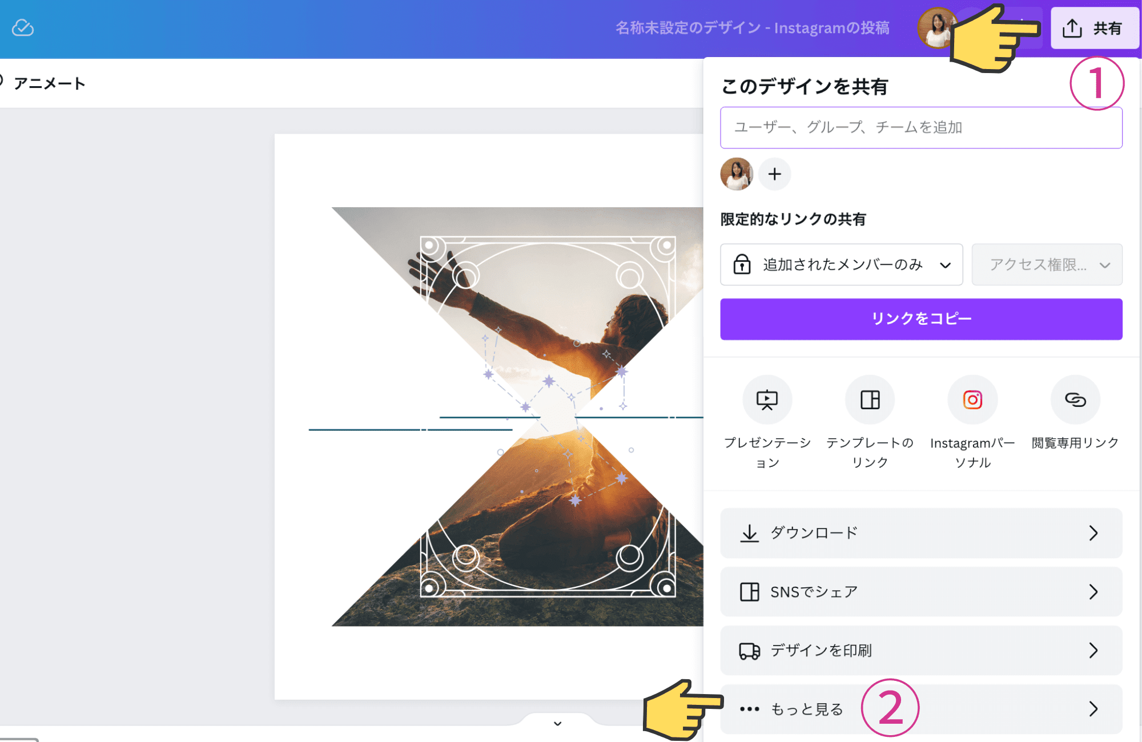Click the cloud save status icon
Screen dimensions: 1142x742
tap(23, 27)
